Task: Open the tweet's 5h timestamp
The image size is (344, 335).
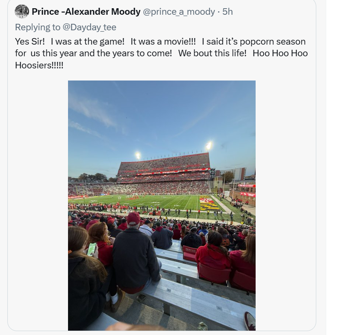Action: pyautogui.click(x=227, y=12)
